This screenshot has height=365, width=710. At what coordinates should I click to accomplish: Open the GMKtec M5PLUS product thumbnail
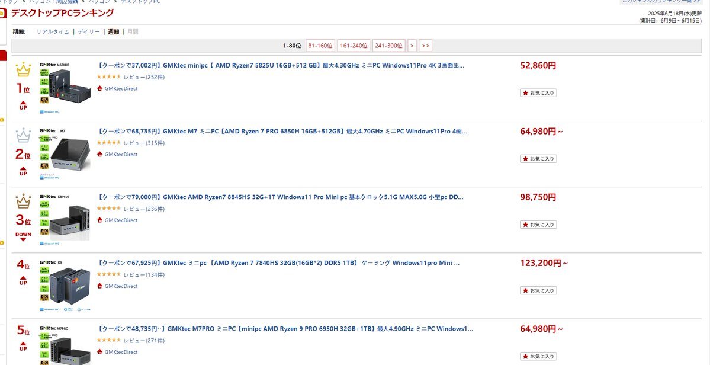pyautogui.click(x=65, y=88)
